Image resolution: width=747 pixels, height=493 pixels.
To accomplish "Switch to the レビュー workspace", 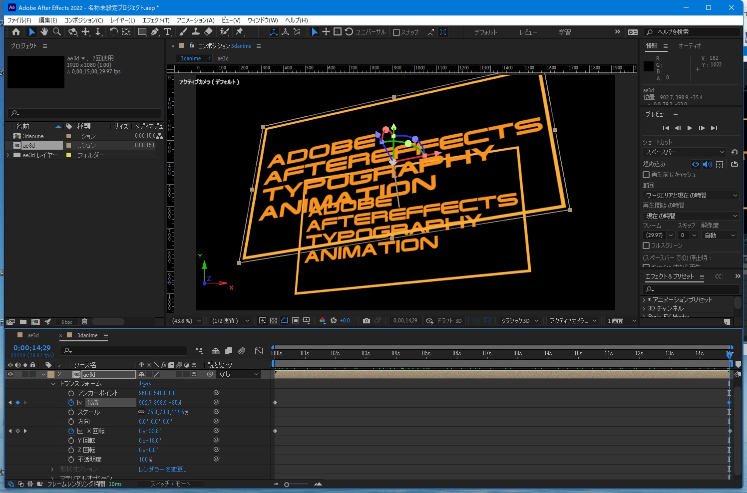I will click(528, 32).
